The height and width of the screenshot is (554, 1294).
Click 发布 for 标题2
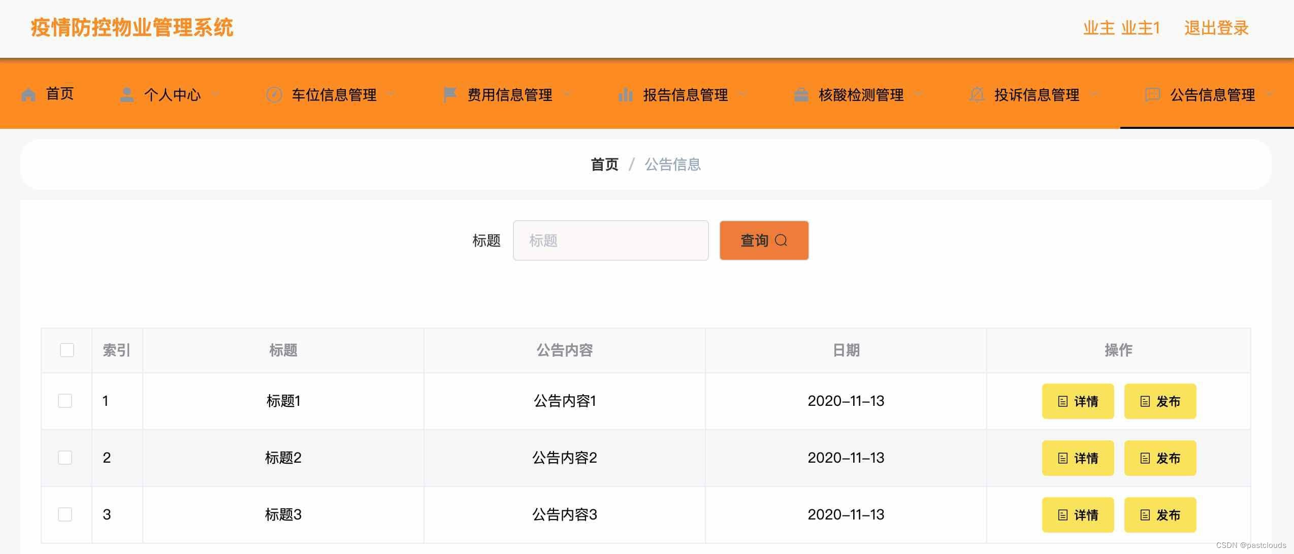click(1160, 458)
